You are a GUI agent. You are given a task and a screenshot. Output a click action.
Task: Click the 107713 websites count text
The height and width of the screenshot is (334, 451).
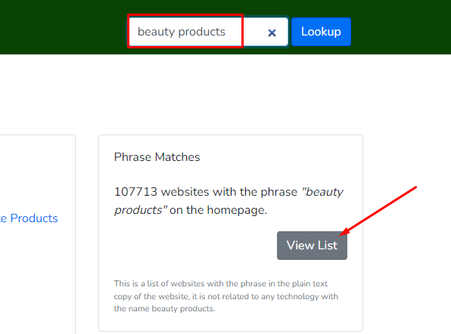click(x=135, y=192)
